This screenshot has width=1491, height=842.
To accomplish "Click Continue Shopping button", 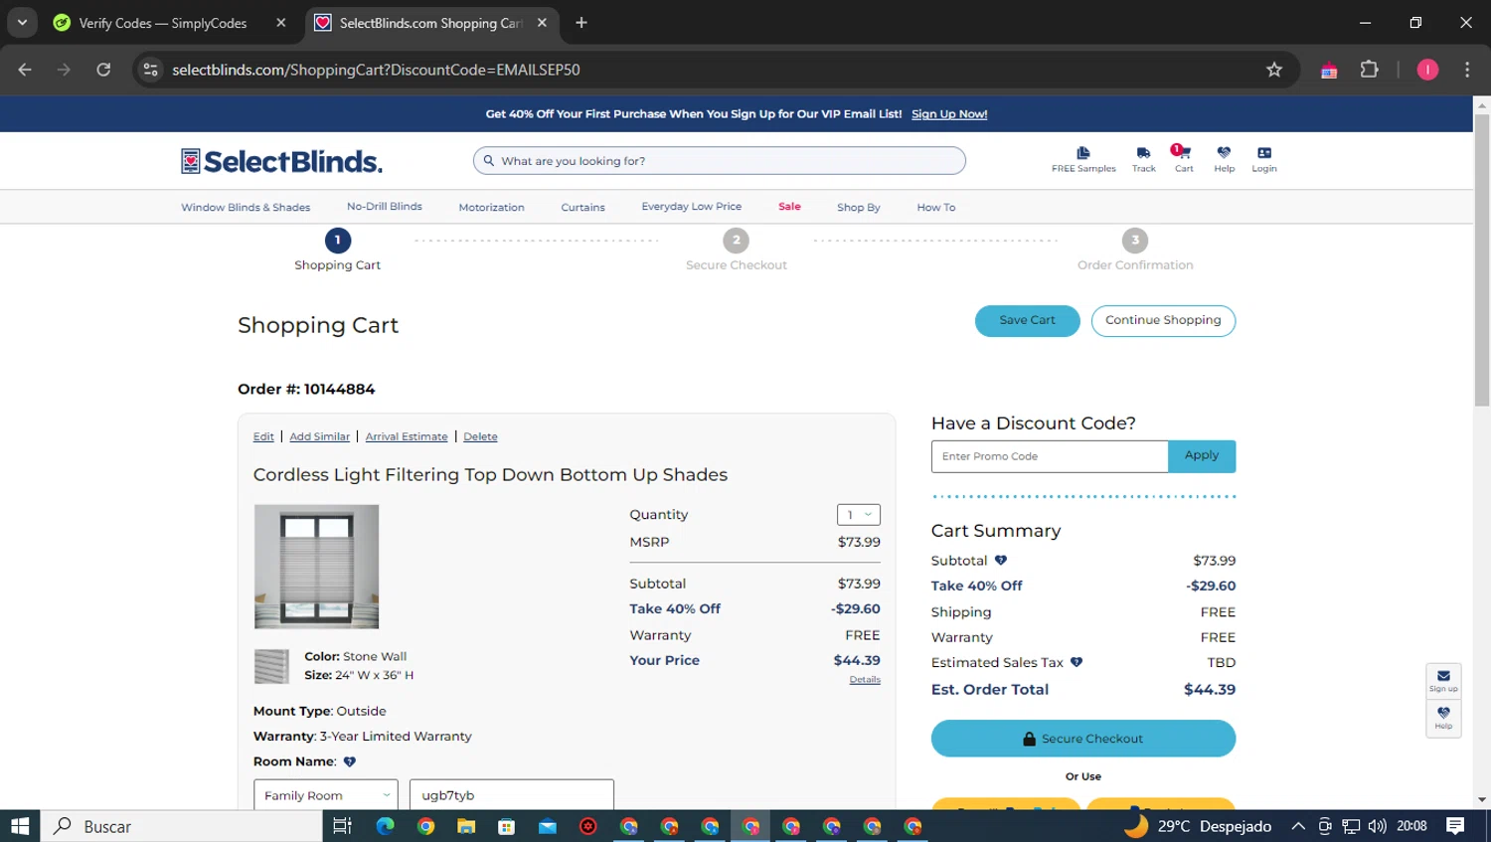I will point(1163,320).
